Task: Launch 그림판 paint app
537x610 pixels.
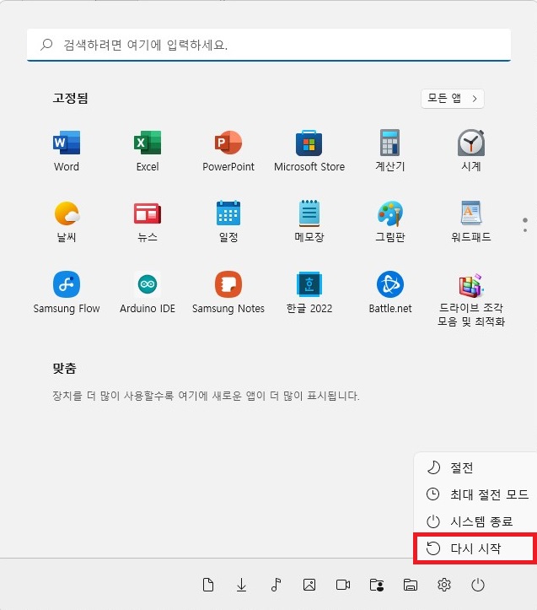Action: click(x=390, y=221)
